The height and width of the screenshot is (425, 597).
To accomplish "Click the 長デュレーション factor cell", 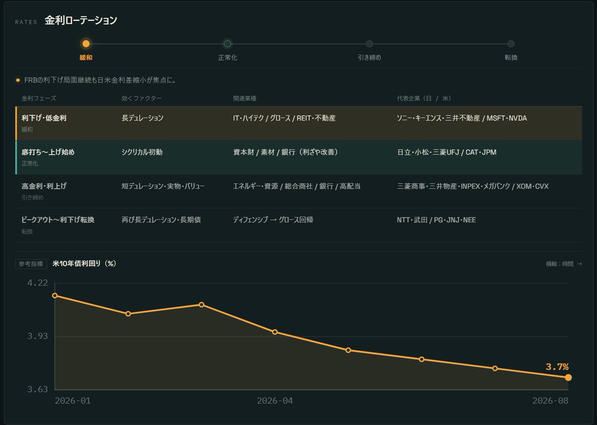I will click(142, 118).
